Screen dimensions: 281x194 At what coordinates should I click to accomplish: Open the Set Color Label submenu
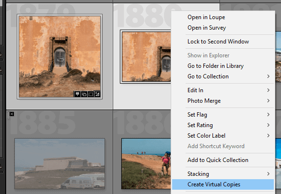coord(223,136)
